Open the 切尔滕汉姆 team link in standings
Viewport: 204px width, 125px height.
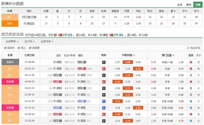pos(29,17)
